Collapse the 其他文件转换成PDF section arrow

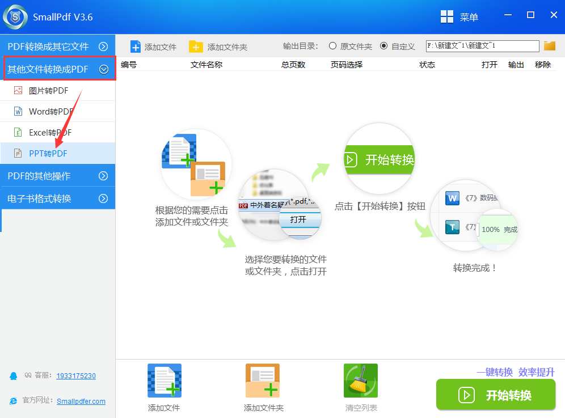point(104,69)
